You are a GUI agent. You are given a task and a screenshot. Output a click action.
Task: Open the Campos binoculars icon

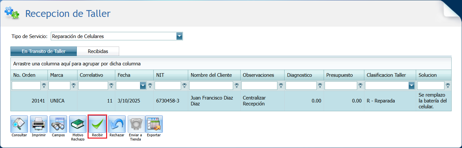coord(58,124)
